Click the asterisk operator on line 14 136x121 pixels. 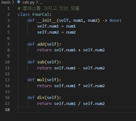[x=79, y=85]
